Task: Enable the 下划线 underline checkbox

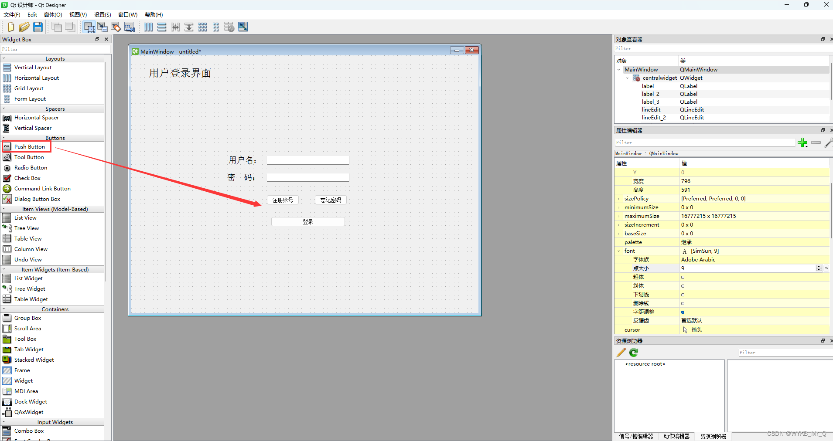Action: tap(683, 295)
